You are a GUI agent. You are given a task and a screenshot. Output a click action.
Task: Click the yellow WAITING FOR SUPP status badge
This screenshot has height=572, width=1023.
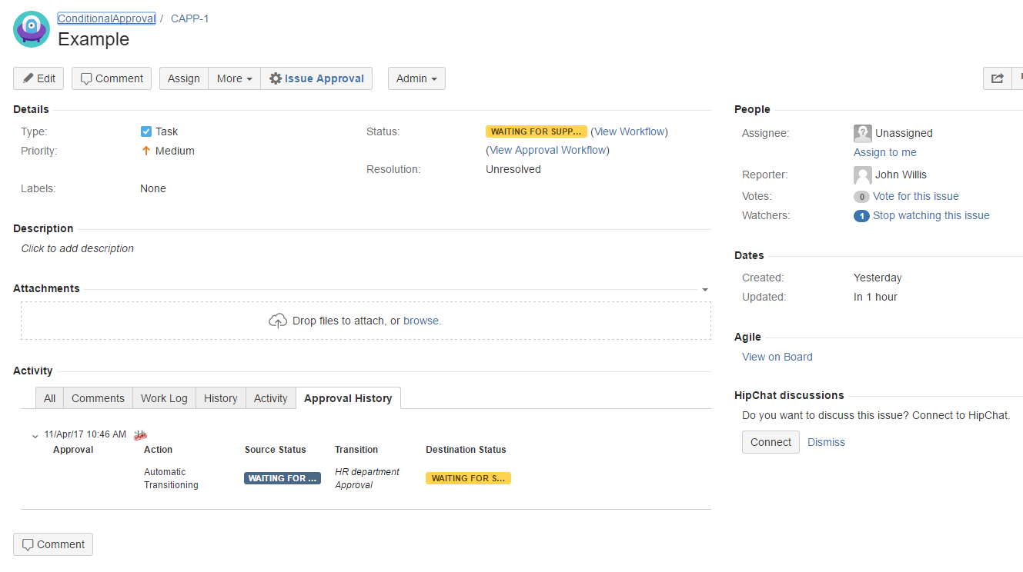[536, 131]
